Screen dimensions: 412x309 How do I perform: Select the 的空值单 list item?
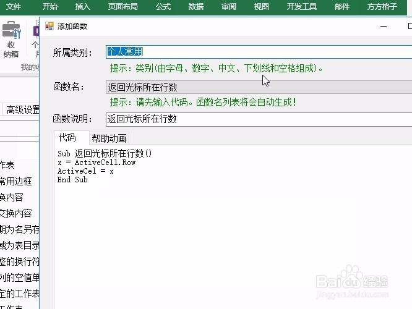pyautogui.click(x=20, y=277)
